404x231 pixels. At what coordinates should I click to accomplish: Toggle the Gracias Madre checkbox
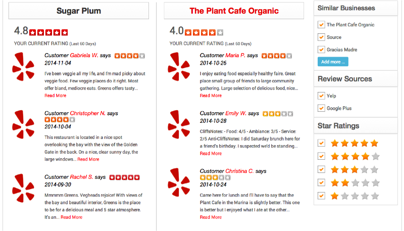point(321,50)
